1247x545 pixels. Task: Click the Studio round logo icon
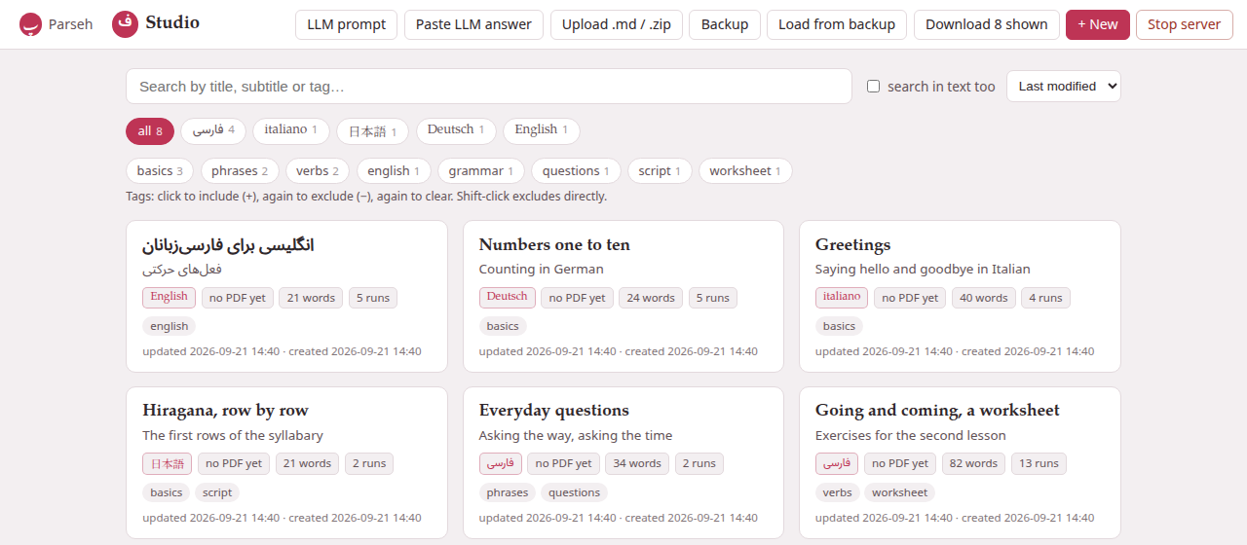(x=125, y=24)
